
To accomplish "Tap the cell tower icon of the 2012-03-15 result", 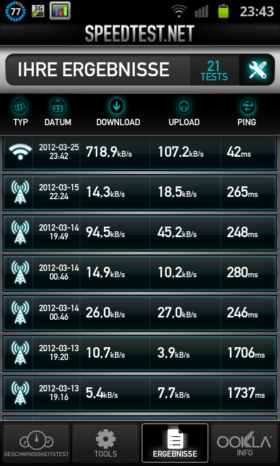I will pyautogui.click(x=20, y=192).
